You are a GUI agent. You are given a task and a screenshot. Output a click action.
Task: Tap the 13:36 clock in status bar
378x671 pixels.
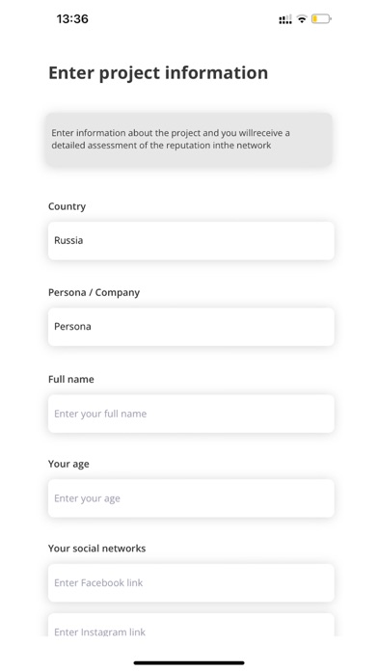click(x=72, y=19)
